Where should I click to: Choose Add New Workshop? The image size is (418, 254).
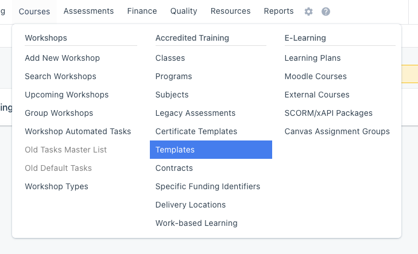tap(62, 58)
